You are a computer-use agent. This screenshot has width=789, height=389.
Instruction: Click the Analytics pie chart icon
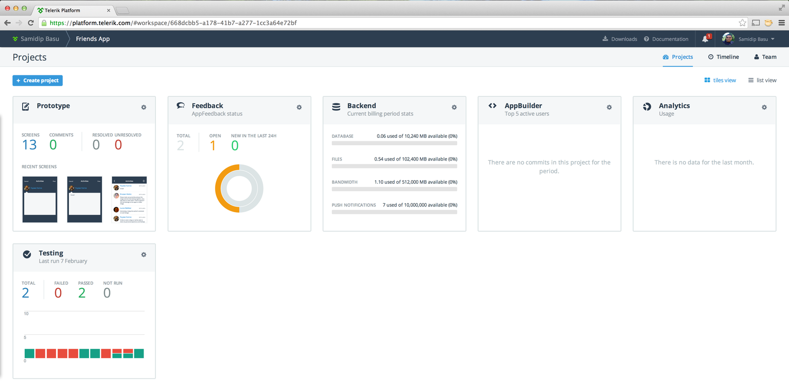point(647,106)
